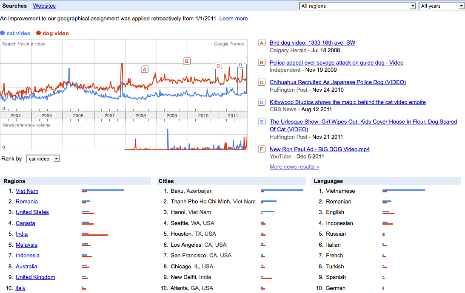Select flag A on the trend chart
Viewport: 465px width, 293px height.
click(x=145, y=69)
